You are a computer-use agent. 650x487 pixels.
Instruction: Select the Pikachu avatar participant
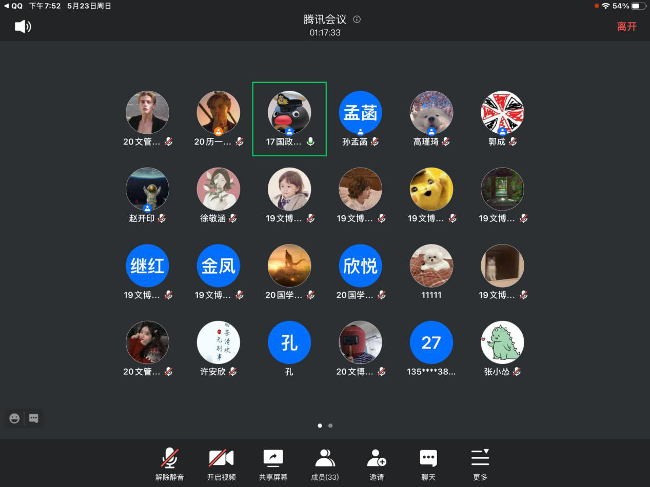[431, 189]
